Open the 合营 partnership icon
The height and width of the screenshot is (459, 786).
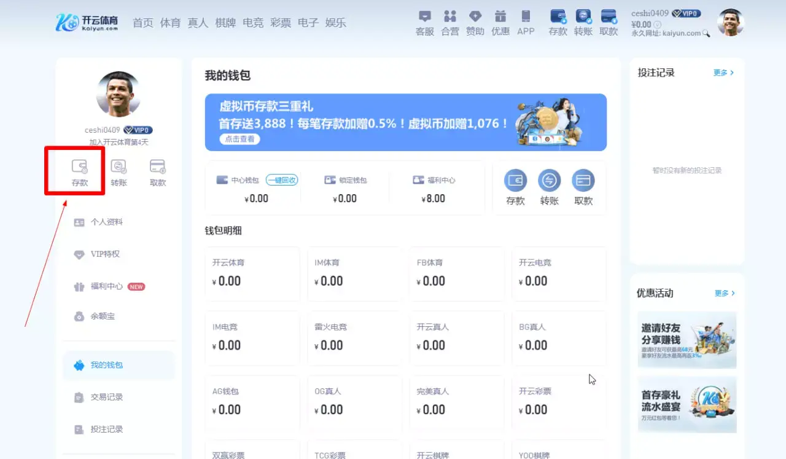point(450,17)
